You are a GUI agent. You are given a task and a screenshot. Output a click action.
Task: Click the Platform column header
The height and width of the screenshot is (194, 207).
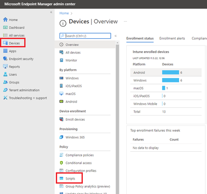pyautogui.click(x=139, y=64)
